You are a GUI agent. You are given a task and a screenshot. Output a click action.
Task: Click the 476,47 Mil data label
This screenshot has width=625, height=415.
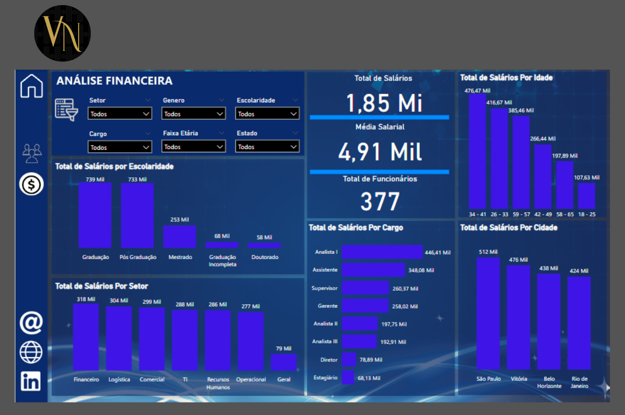[x=478, y=90]
